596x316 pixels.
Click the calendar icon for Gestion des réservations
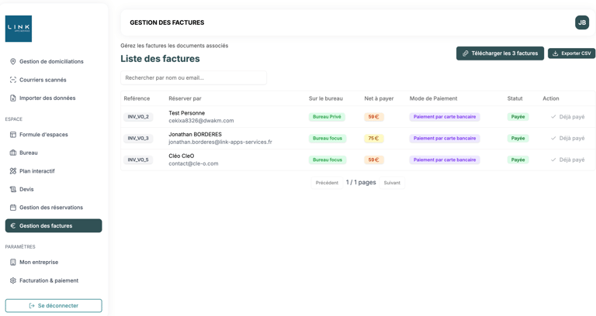13,208
